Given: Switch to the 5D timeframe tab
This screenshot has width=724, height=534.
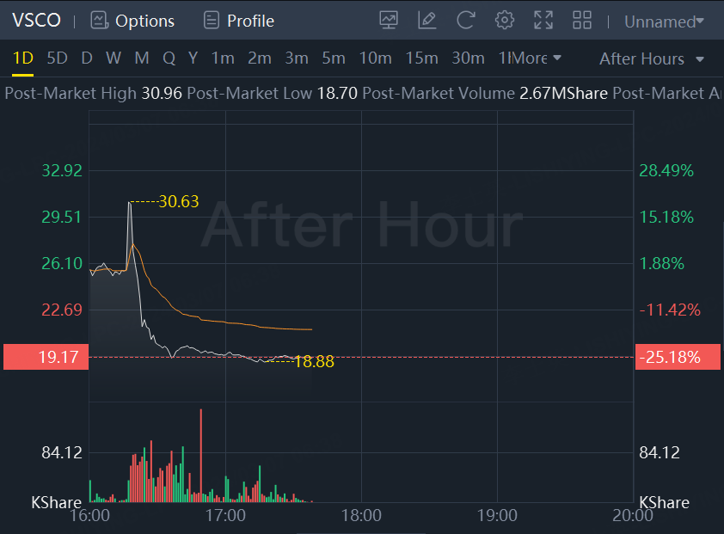Looking at the screenshot, I should click(x=57, y=58).
